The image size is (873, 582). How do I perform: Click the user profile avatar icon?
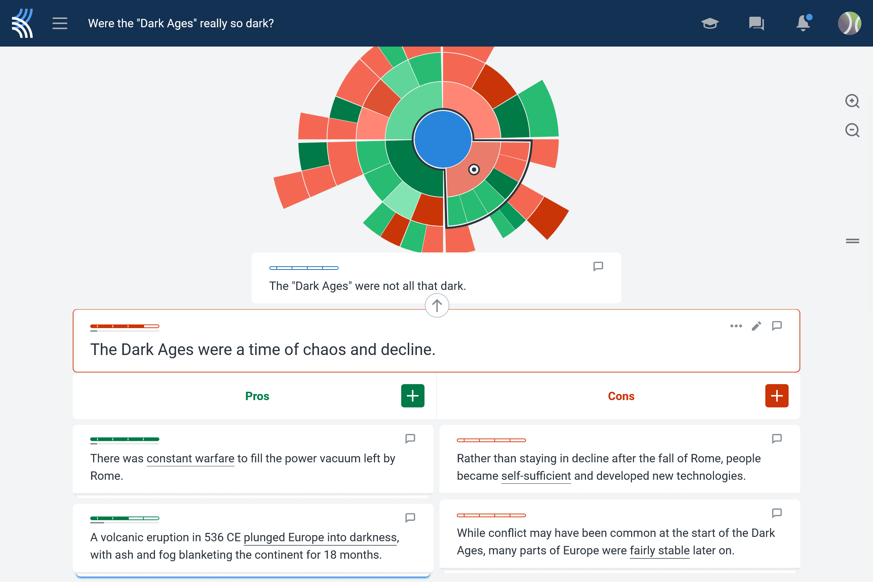tap(852, 23)
